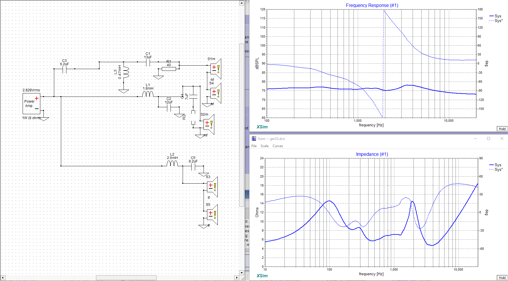Image resolution: width=508 pixels, height=281 pixels.
Task: Click Hold button on Impedance graph
Action: 502,278
